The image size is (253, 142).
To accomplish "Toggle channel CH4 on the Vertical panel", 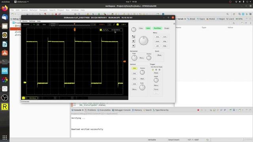I will 134,84.
